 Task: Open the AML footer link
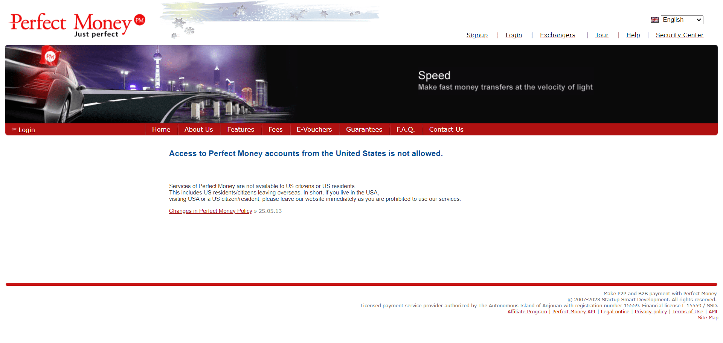pos(713,312)
